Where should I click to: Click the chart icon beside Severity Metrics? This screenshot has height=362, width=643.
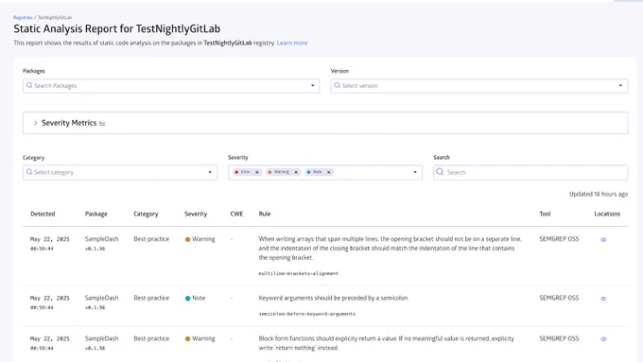coord(102,124)
